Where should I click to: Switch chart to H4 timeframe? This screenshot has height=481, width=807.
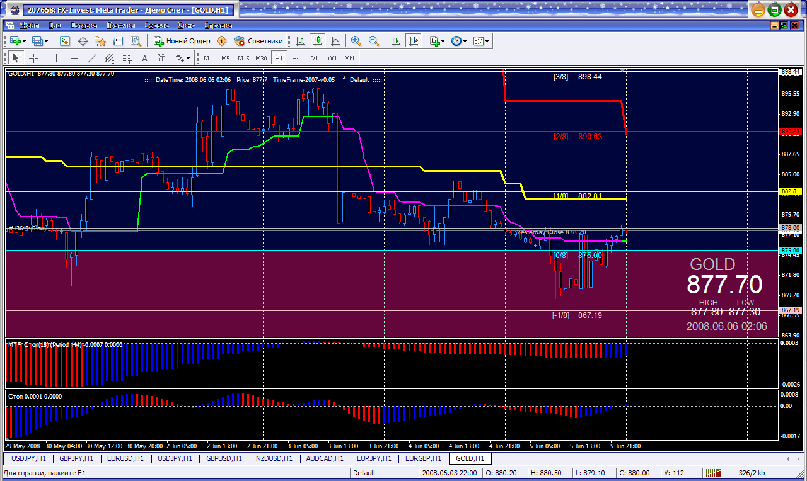point(296,58)
